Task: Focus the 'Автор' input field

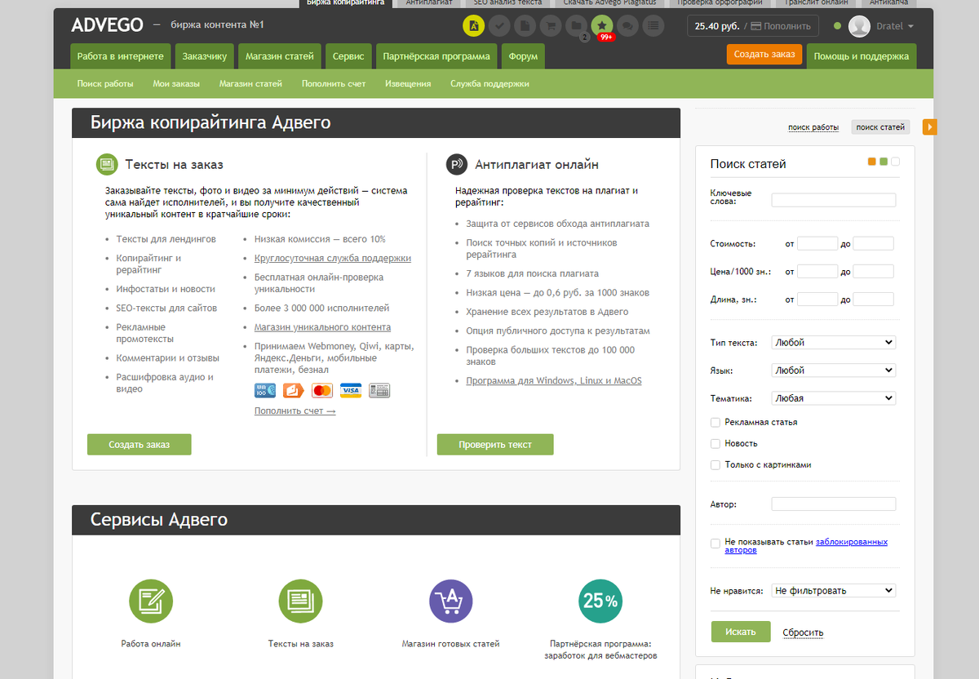Action: [834, 504]
